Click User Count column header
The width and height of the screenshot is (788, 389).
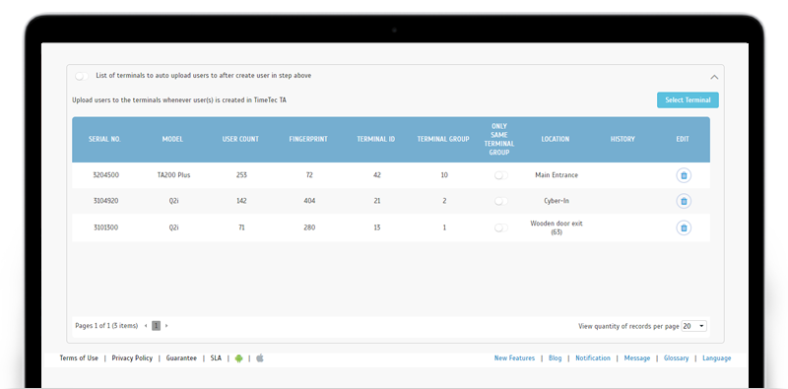point(240,139)
